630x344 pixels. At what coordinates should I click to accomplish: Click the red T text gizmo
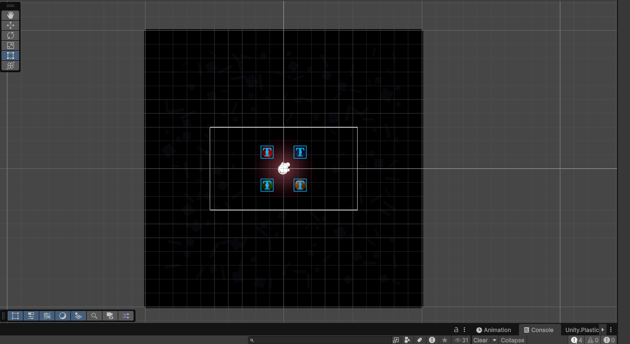point(267,153)
